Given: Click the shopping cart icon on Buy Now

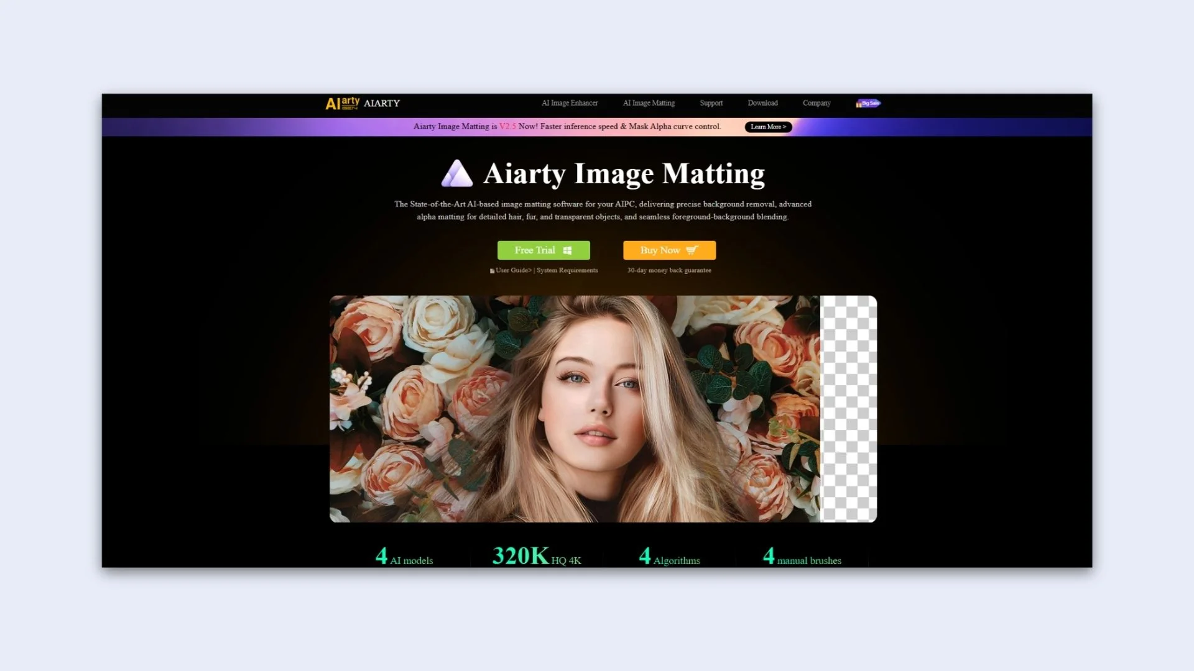Looking at the screenshot, I should [692, 250].
